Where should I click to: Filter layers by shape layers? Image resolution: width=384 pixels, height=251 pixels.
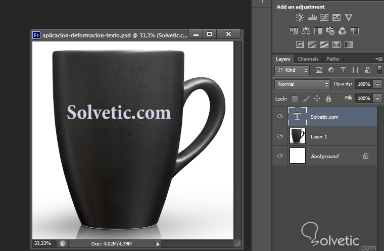coord(355,70)
